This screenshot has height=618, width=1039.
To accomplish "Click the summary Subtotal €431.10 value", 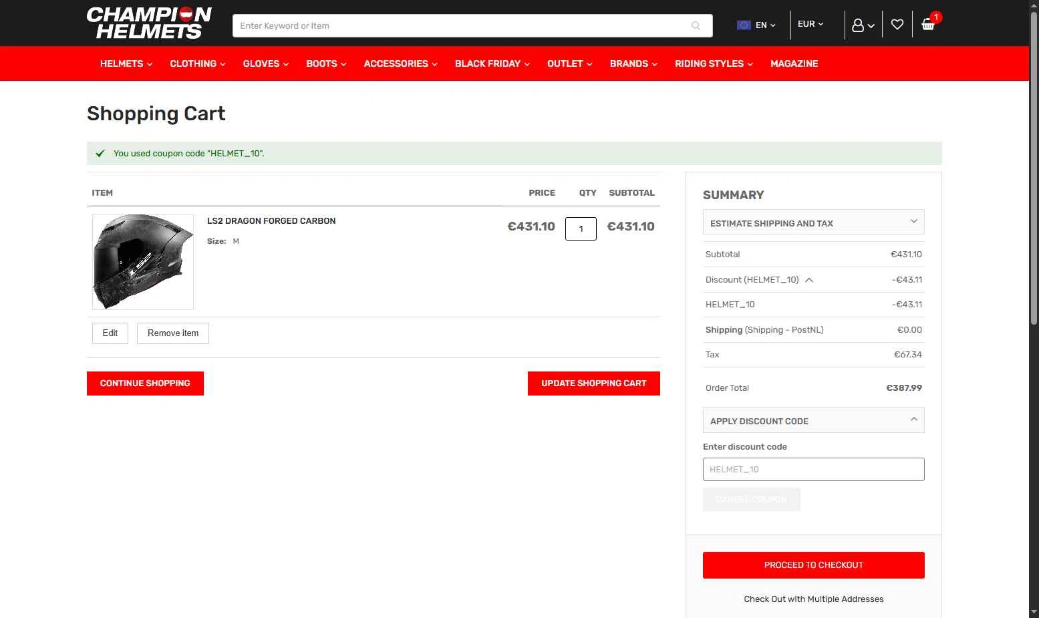I will point(906,255).
